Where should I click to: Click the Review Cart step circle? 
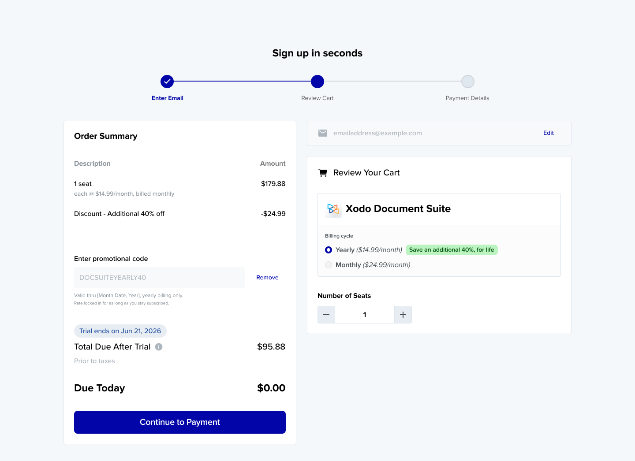[317, 82]
